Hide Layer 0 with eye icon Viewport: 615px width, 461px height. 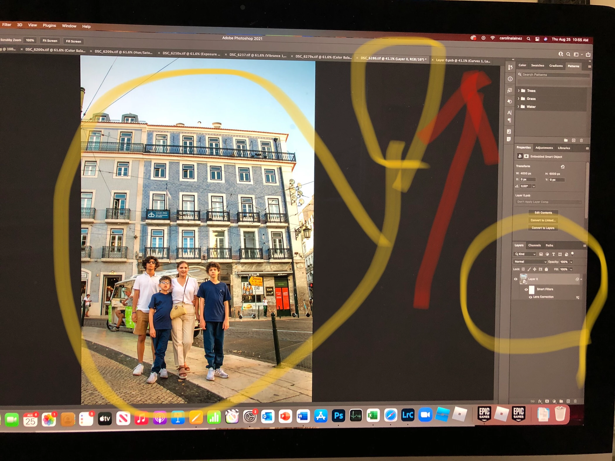pos(516,279)
